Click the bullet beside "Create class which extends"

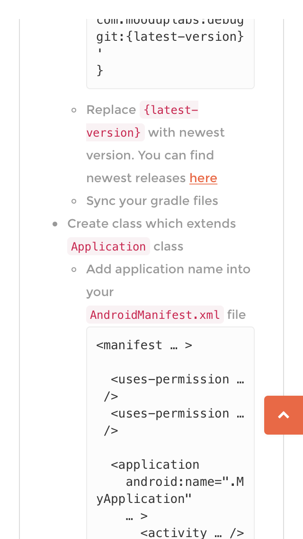[x=55, y=224]
